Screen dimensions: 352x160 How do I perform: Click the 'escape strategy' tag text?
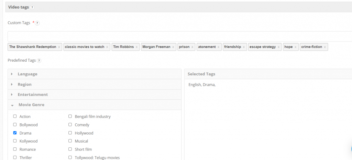263,47
